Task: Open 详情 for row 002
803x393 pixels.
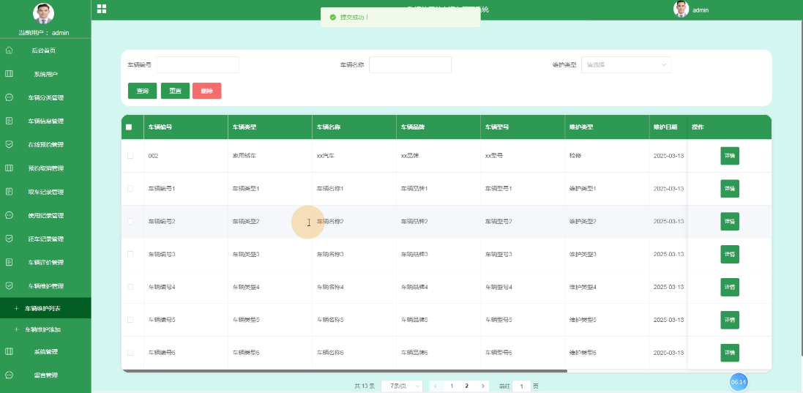Action: click(730, 156)
